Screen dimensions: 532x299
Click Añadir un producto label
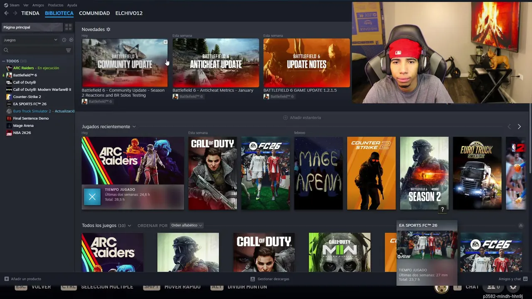[x=26, y=279]
